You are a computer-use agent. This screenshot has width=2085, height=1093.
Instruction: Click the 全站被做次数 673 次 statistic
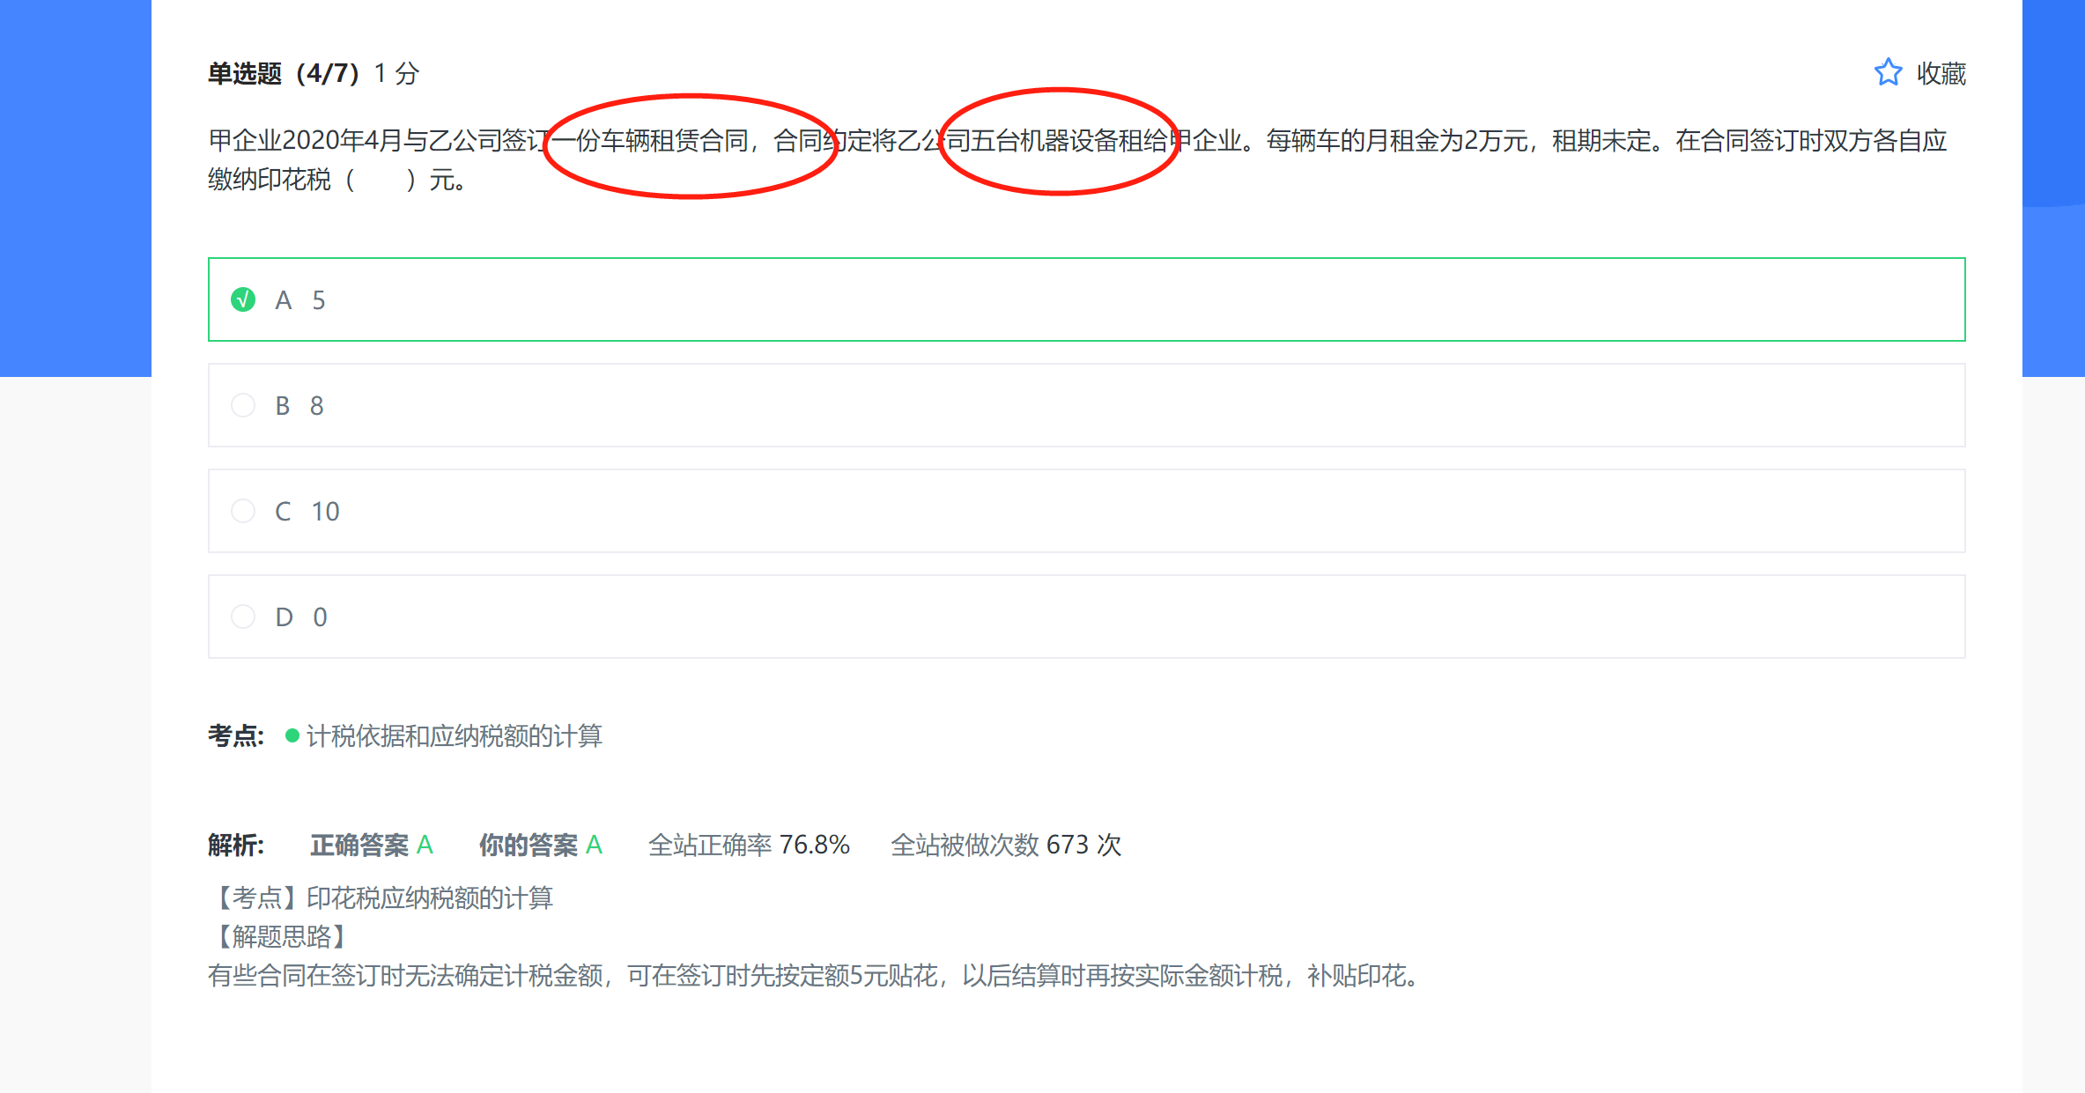click(1005, 845)
